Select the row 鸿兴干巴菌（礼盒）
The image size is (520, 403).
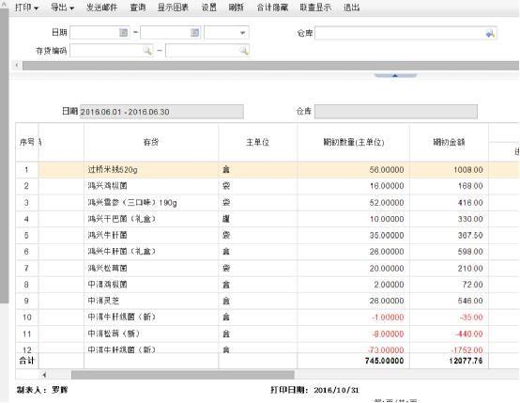[267, 219]
